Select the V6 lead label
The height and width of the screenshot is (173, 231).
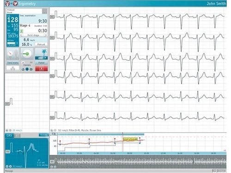[52, 118]
